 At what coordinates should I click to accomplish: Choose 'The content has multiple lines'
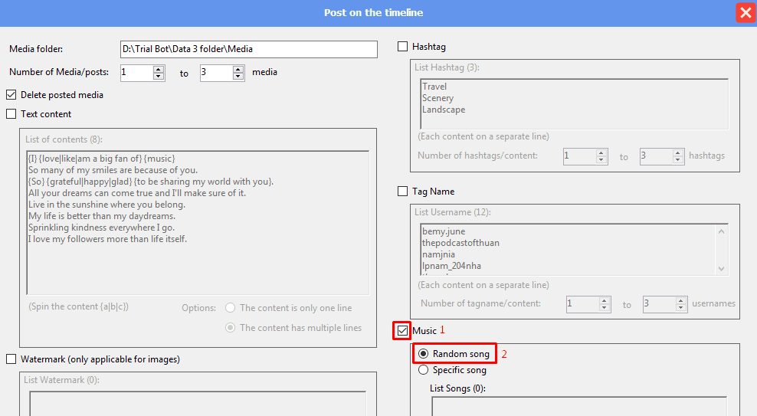tap(231, 328)
